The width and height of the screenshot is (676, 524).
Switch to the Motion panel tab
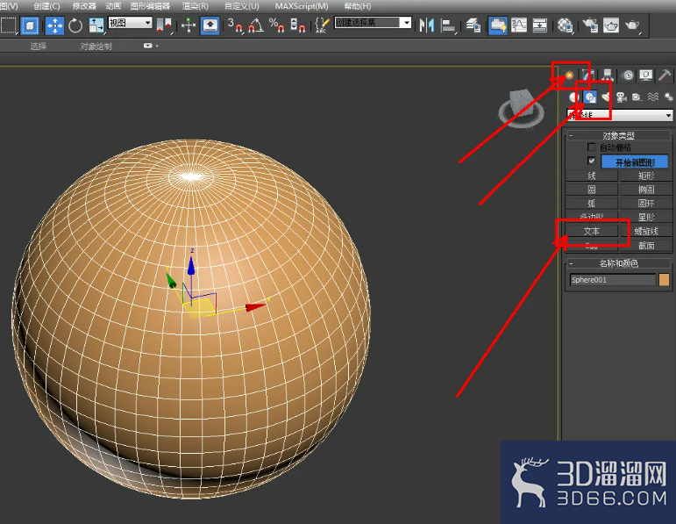[628, 75]
